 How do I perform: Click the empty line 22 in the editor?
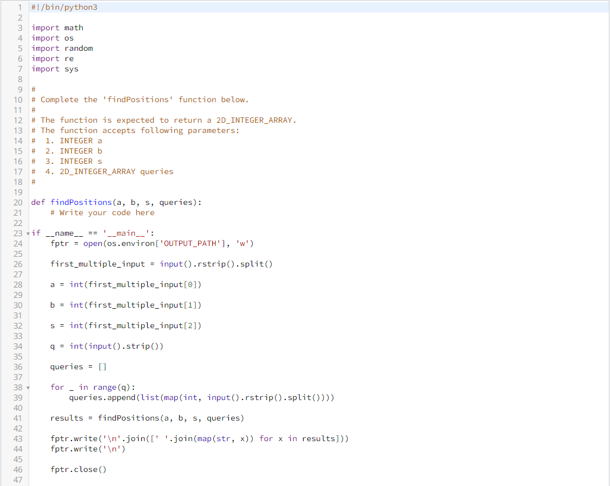(319, 223)
